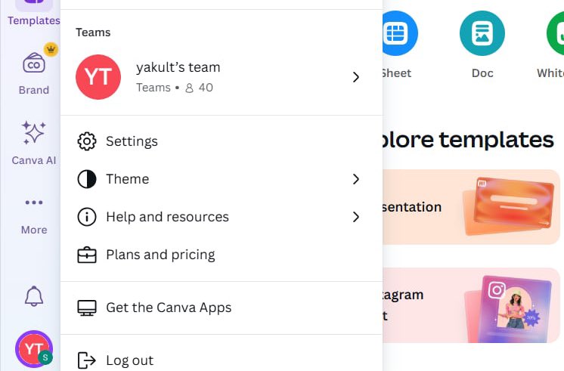
Task: Open the Presentation template card
Action: 471,207
